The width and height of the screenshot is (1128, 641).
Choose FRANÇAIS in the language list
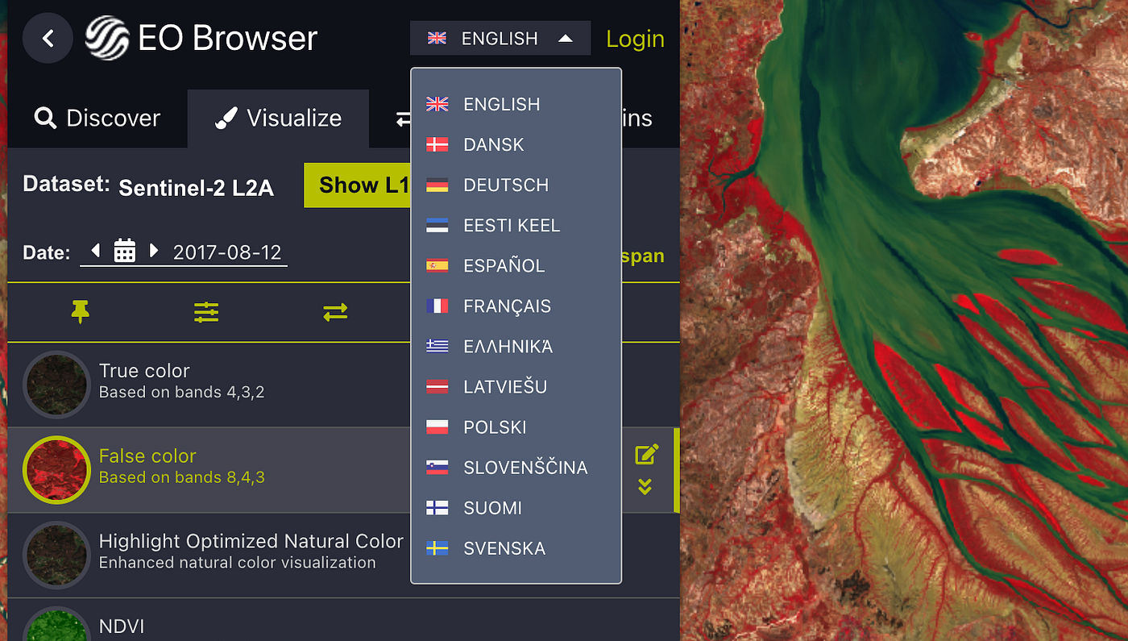[516, 306]
